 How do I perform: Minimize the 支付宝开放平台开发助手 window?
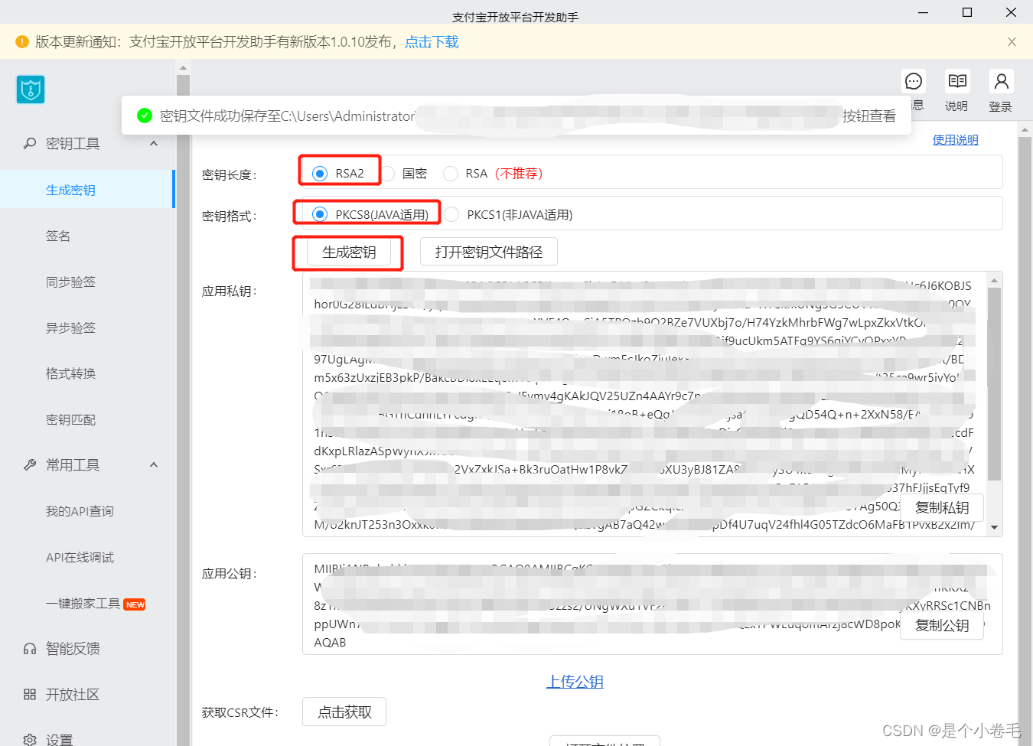click(x=924, y=12)
